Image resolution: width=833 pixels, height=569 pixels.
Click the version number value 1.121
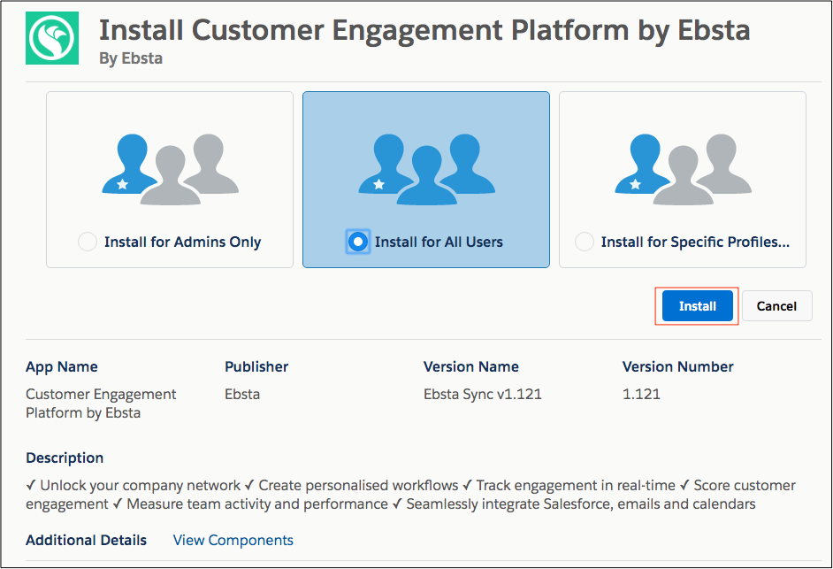(641, 394)
